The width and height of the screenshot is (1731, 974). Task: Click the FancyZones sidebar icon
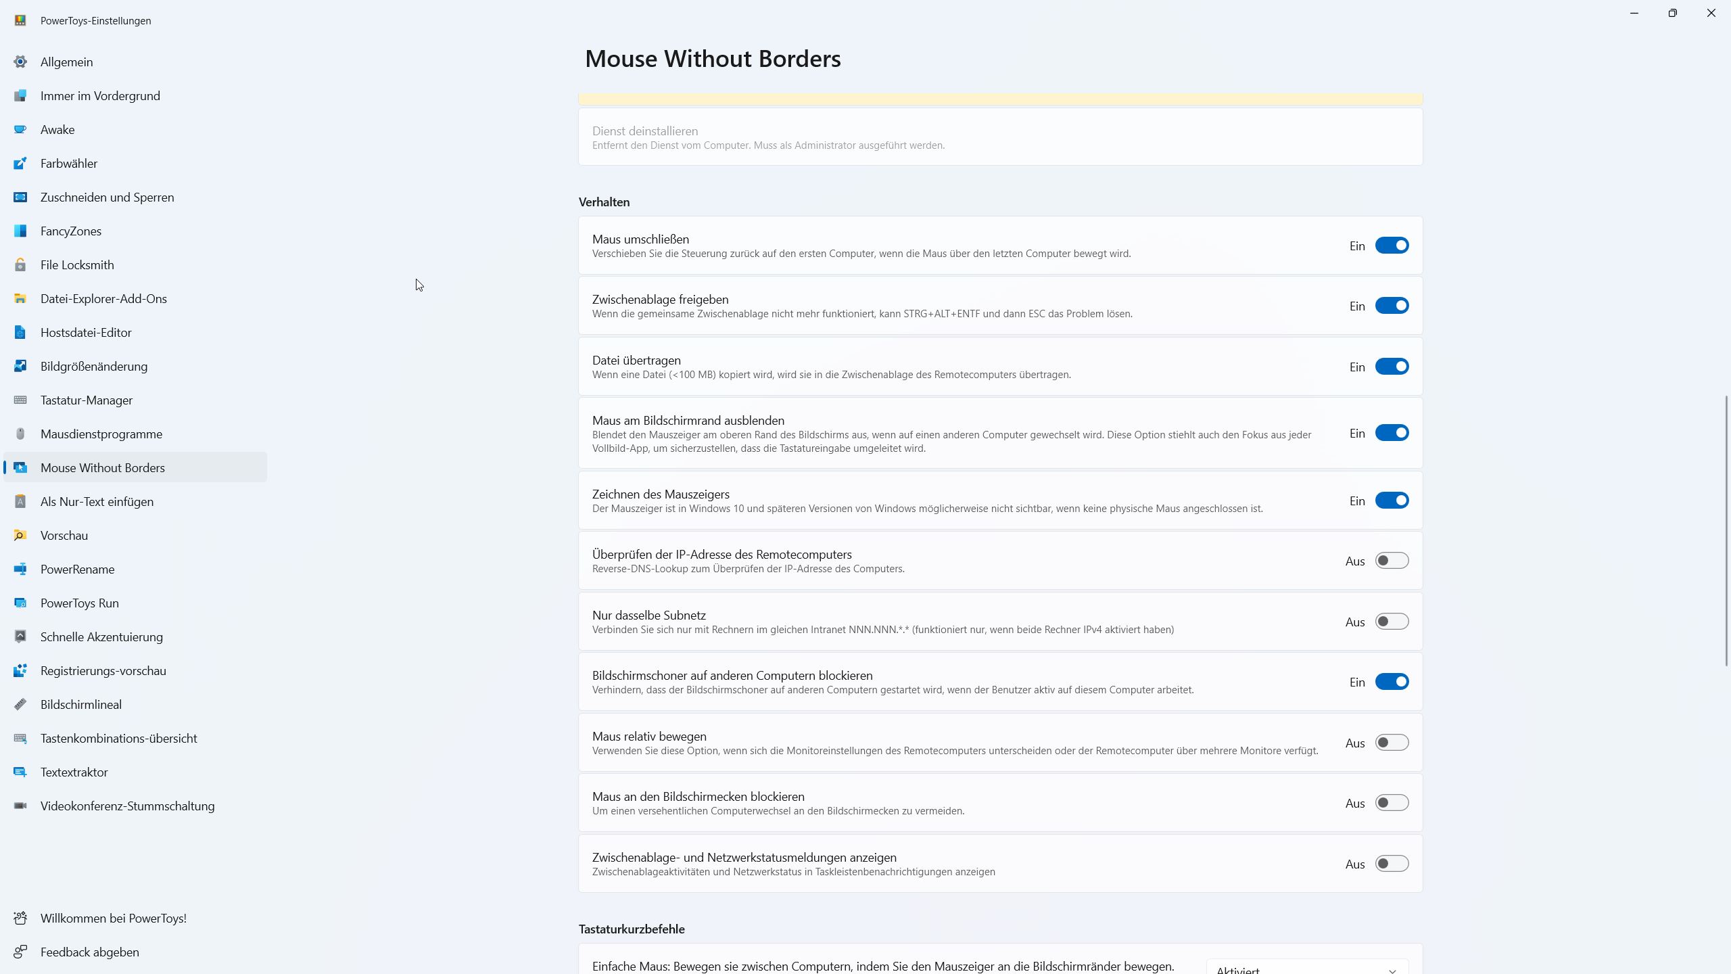point(20,231)
